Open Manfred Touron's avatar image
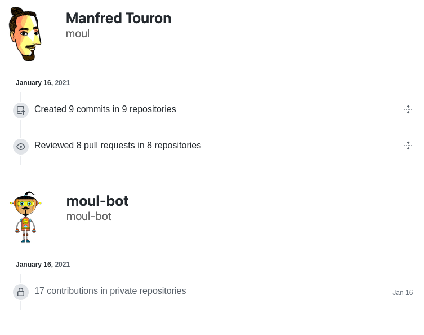 pyautogui.click(x=25, y=34)
